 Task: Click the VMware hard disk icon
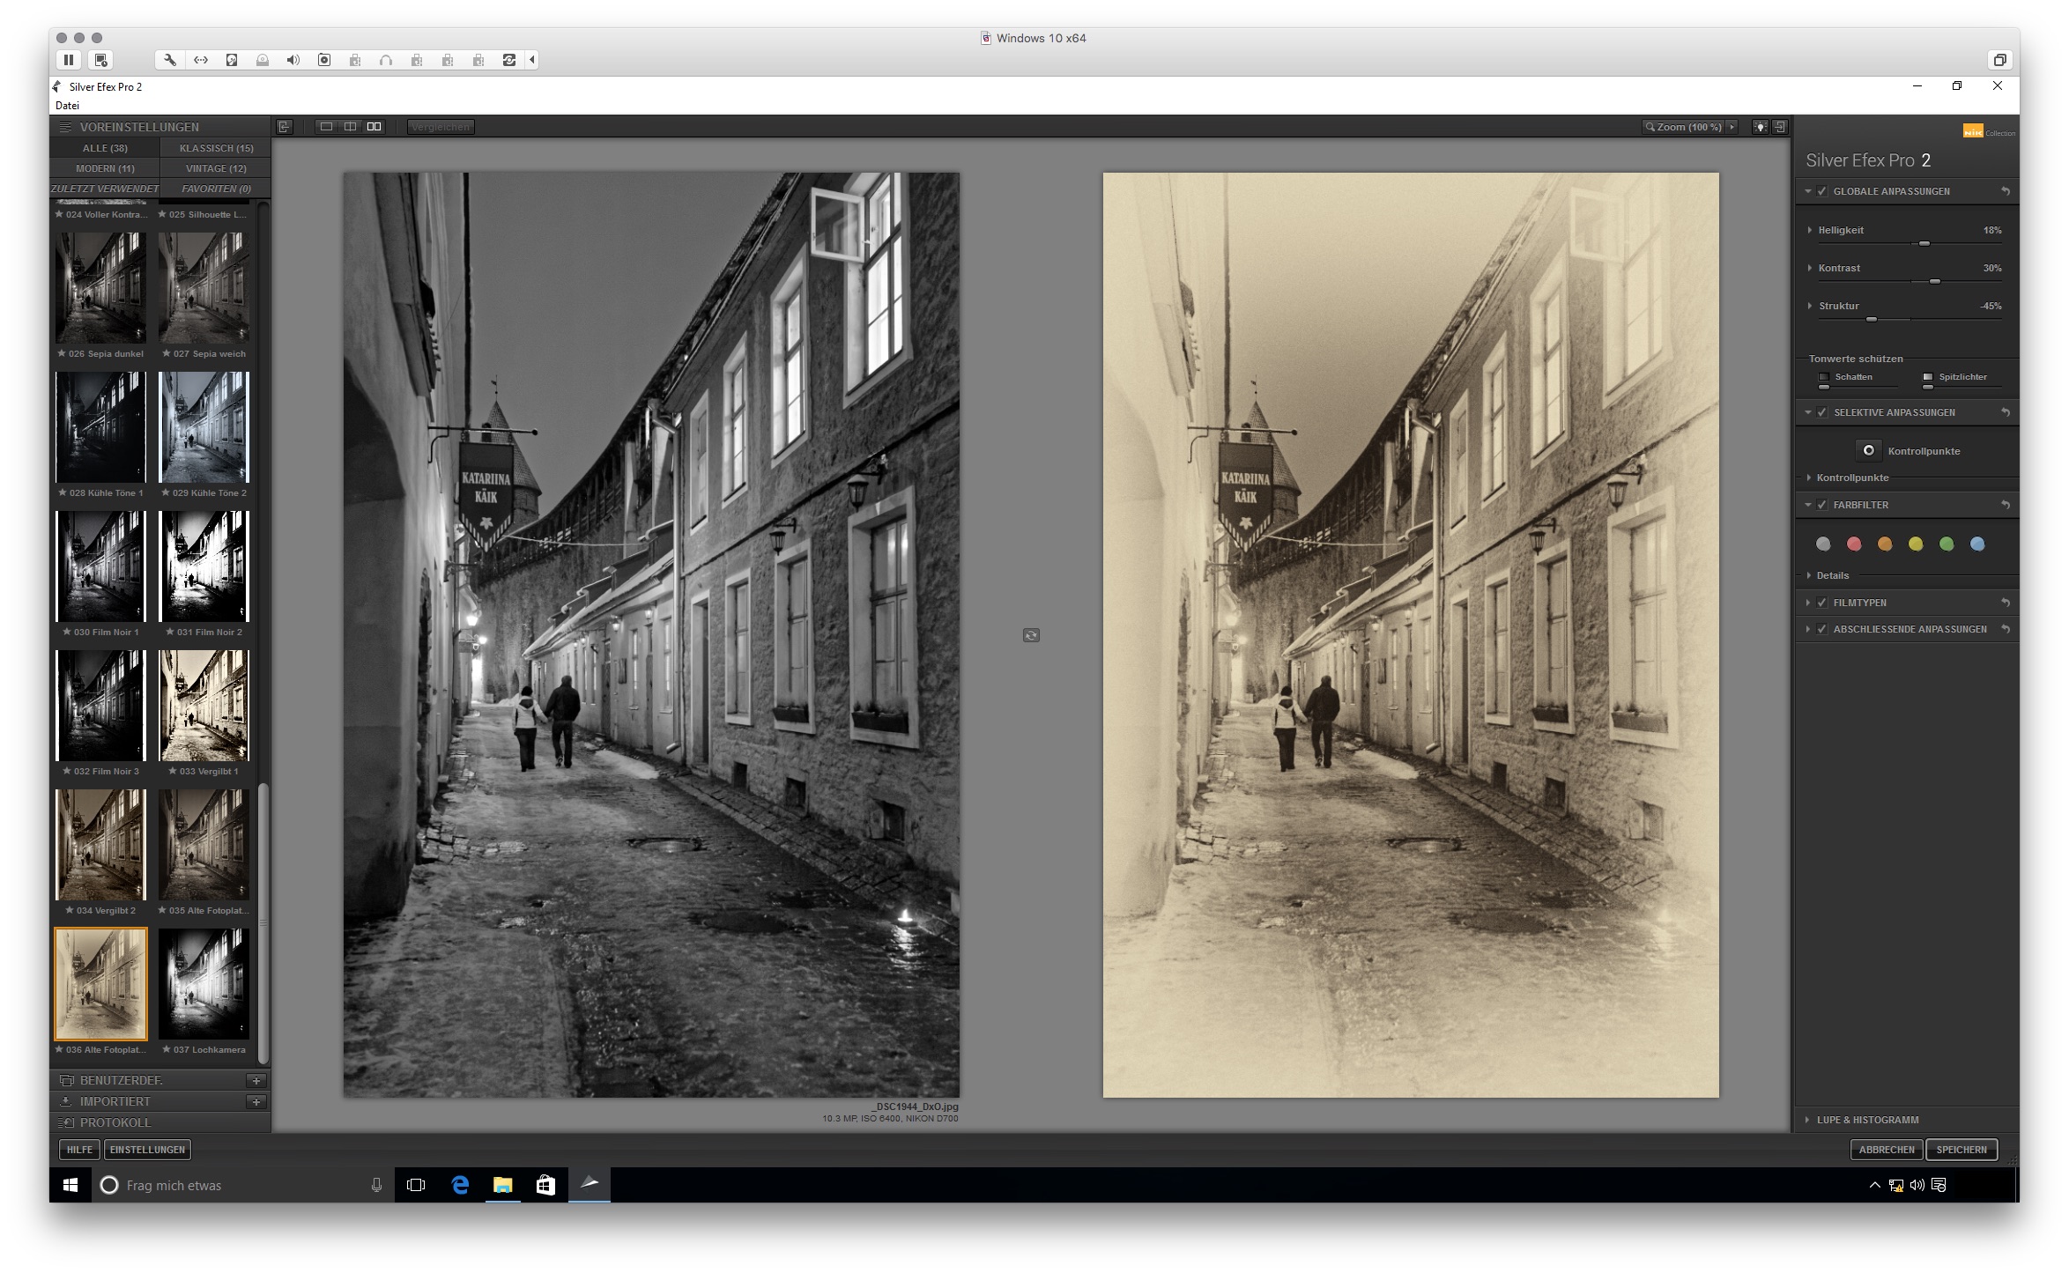(232, 60)
